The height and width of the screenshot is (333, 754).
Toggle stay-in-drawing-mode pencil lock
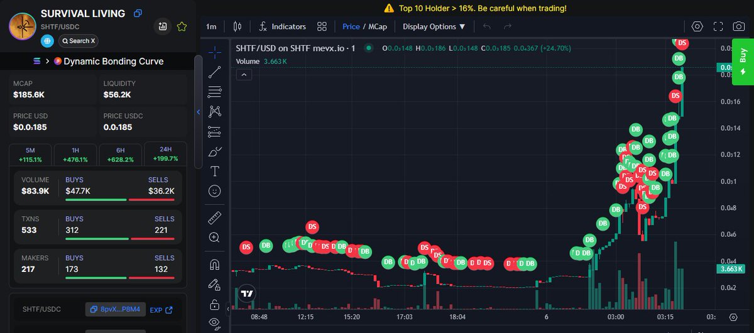tap(215, 285)
